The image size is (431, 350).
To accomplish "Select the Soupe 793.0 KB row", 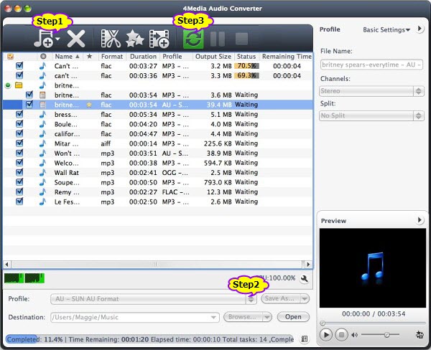I will 158,182.
